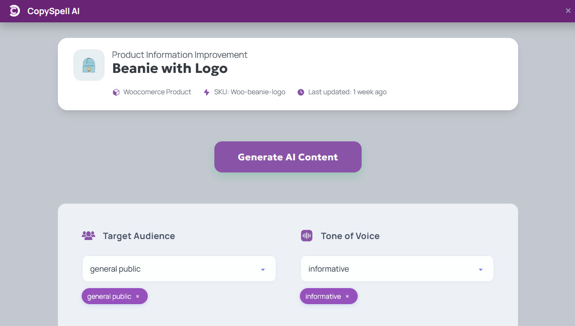This screenshot has width=575, height=326.
Task: Click the SKU: Woo-beanie-logo text
Action: point(249,92)
